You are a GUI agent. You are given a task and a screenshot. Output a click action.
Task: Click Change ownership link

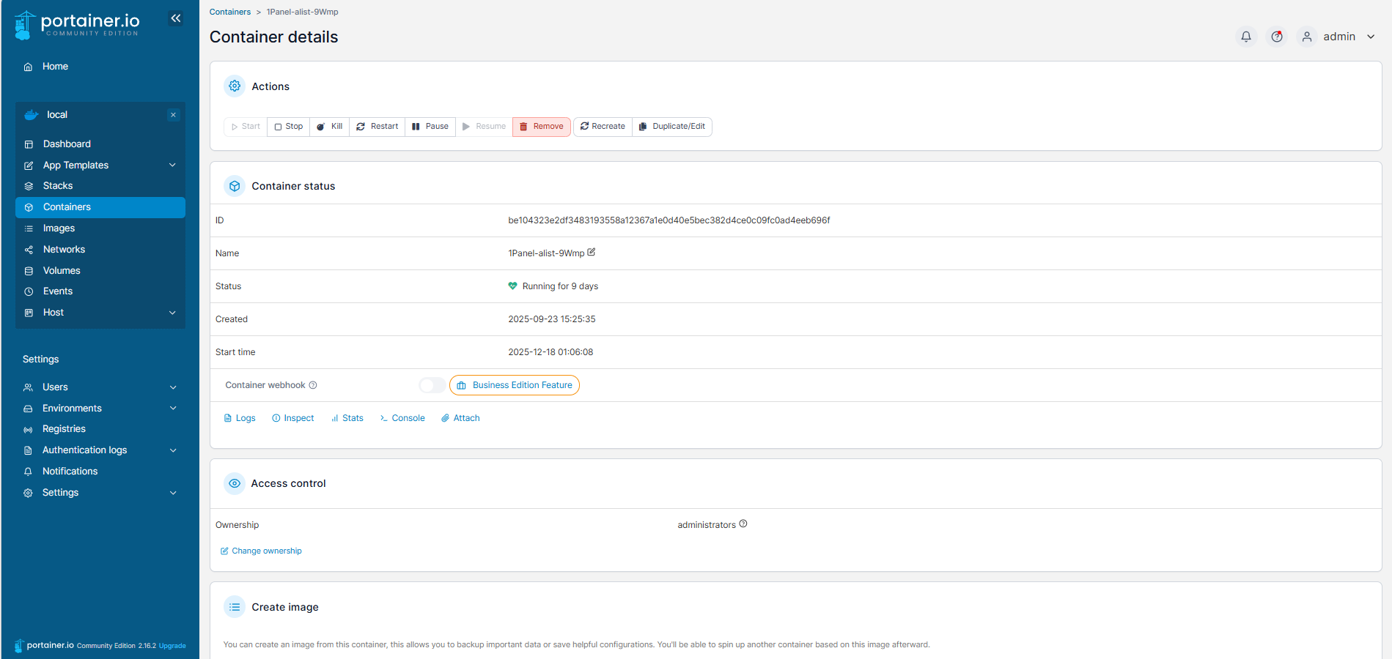click(261, 551)
